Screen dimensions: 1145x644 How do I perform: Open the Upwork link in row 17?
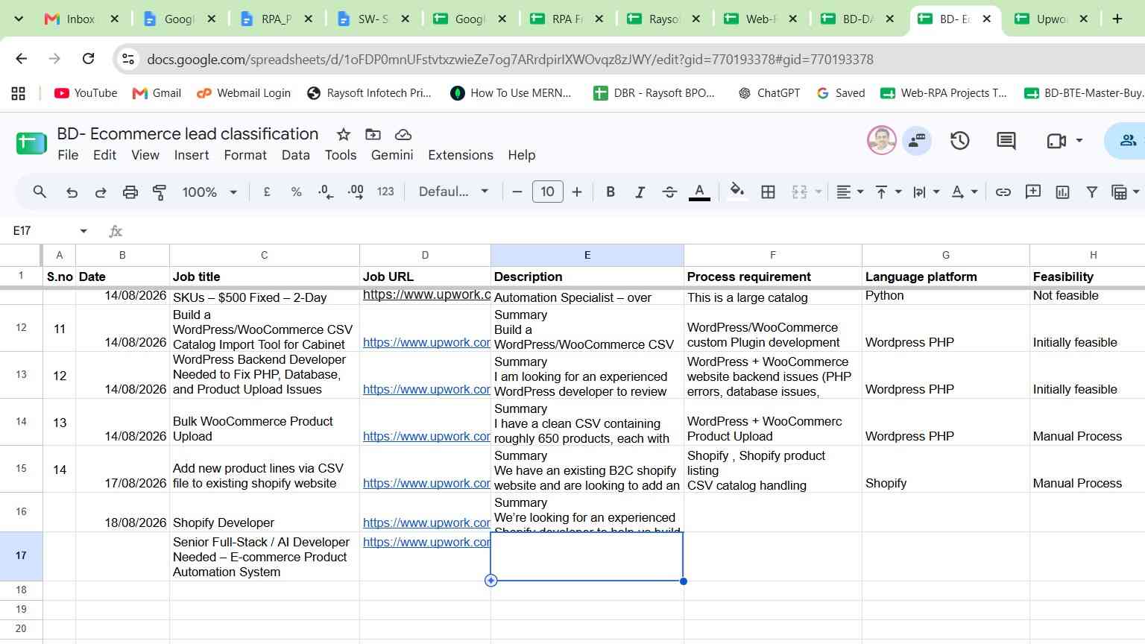tap(426, 542)
